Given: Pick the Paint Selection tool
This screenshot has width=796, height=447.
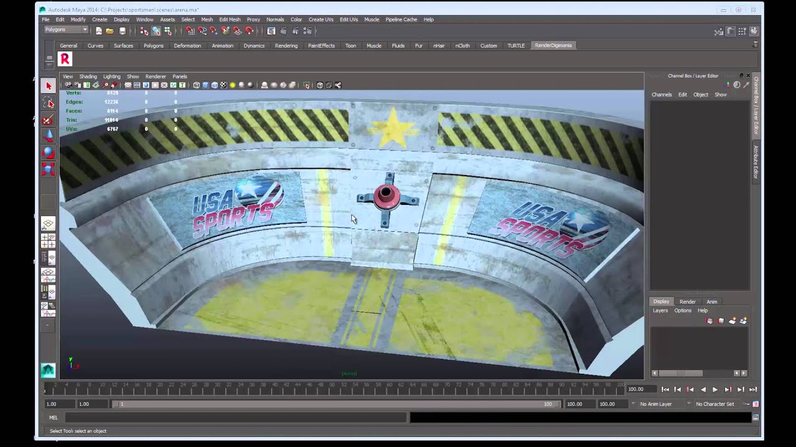Looking at the screenshot, I should (48, 119).
